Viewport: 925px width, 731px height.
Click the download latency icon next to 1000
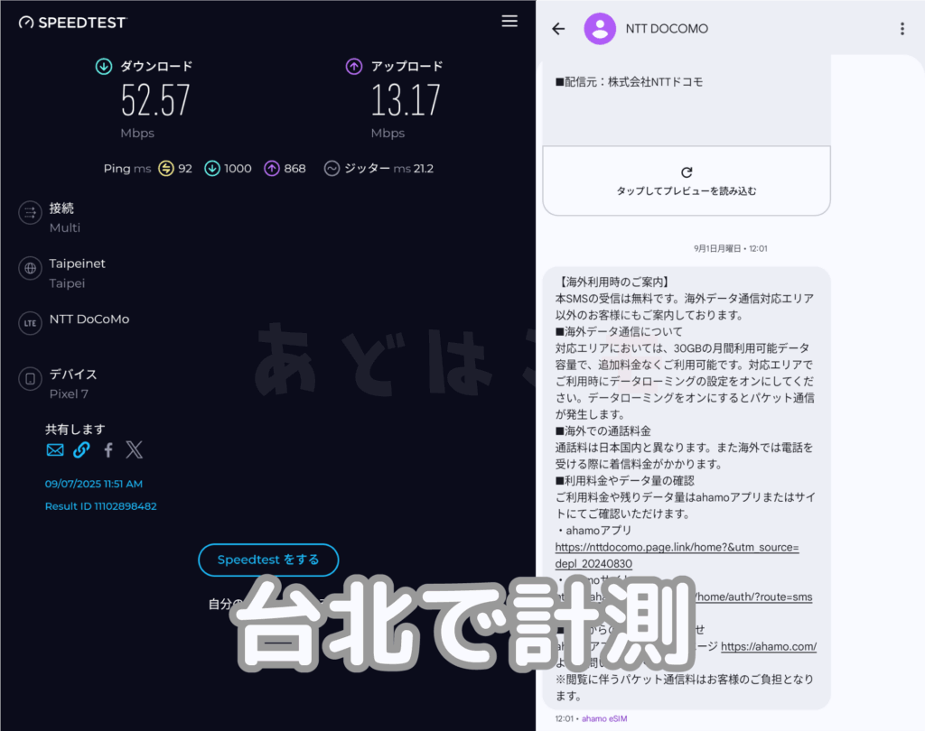point(211,169)
